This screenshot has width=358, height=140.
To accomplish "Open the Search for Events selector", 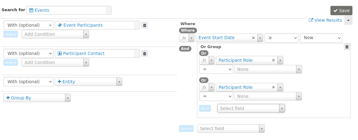I will point(69,10).
